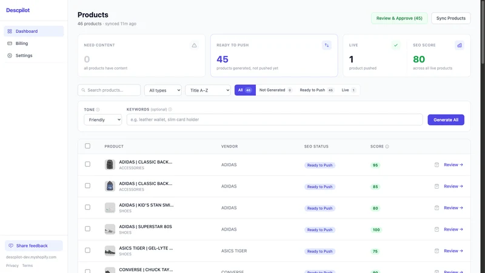Screen dimensions: 485x273
Task: Open thumbnail of Adidas Superstar 80S shoe
Action: 110,229
